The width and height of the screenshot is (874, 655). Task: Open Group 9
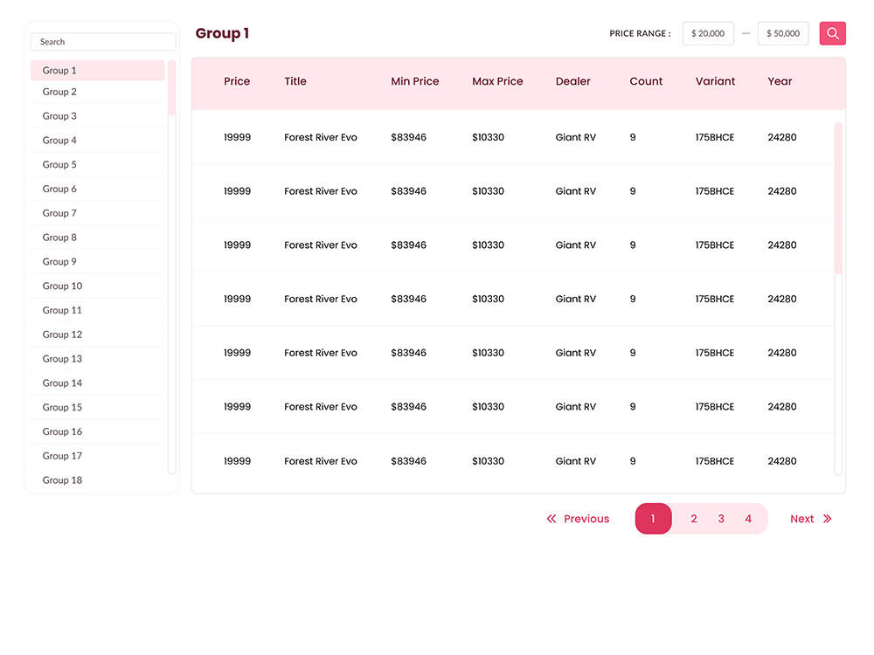tap(98, 262)
